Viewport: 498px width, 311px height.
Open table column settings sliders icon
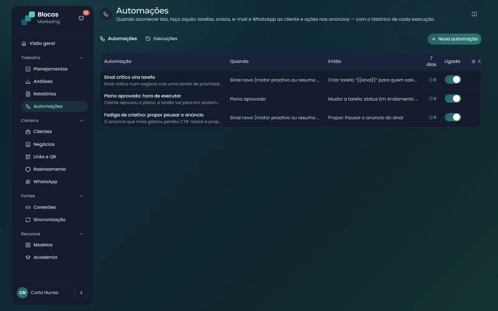[x=473, y=62]
